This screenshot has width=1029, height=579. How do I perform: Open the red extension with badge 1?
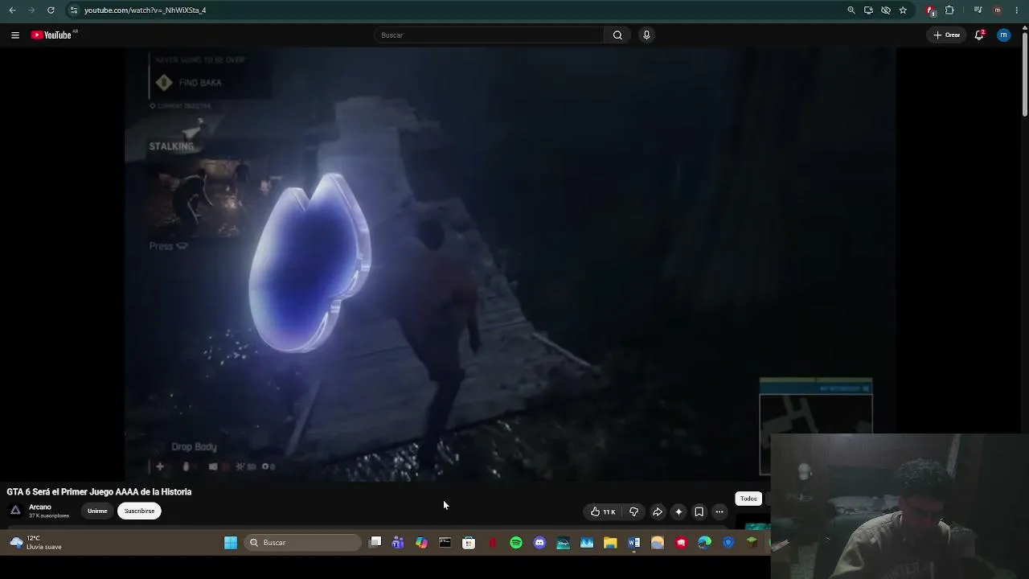931,10
